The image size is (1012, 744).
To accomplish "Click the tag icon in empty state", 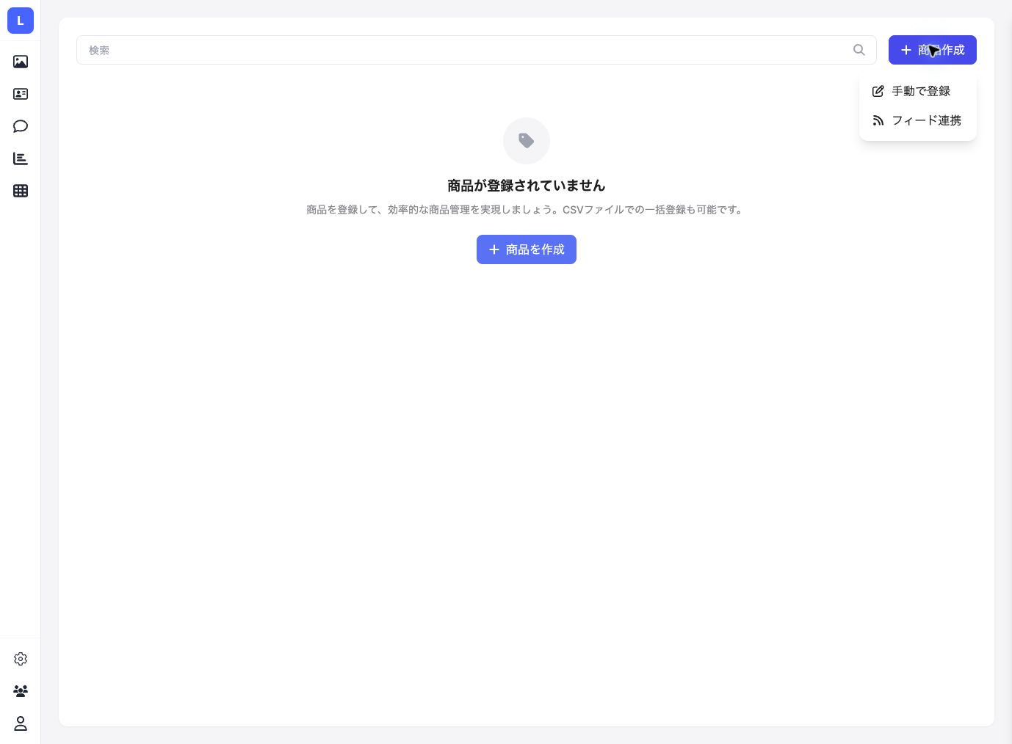I will 527,141.
